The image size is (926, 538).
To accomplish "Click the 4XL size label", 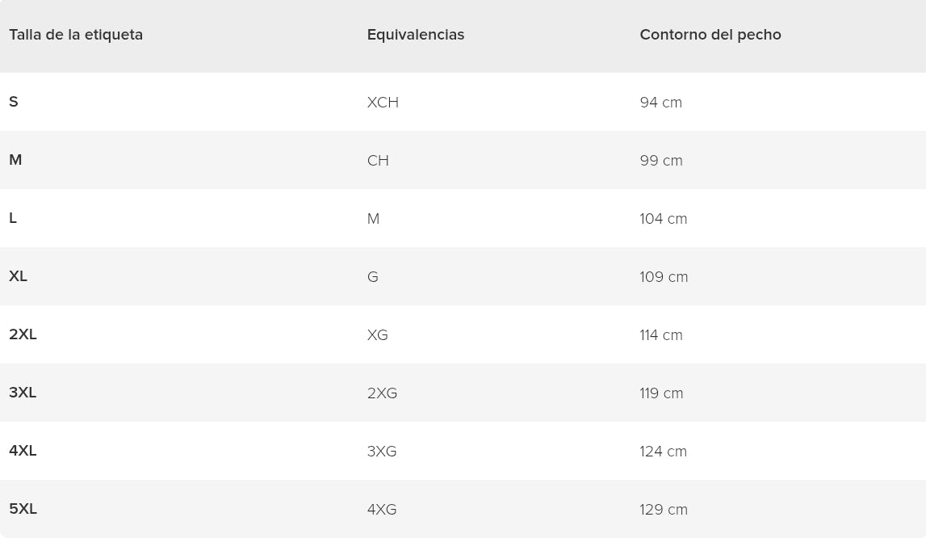I will [x=23, y=451].
